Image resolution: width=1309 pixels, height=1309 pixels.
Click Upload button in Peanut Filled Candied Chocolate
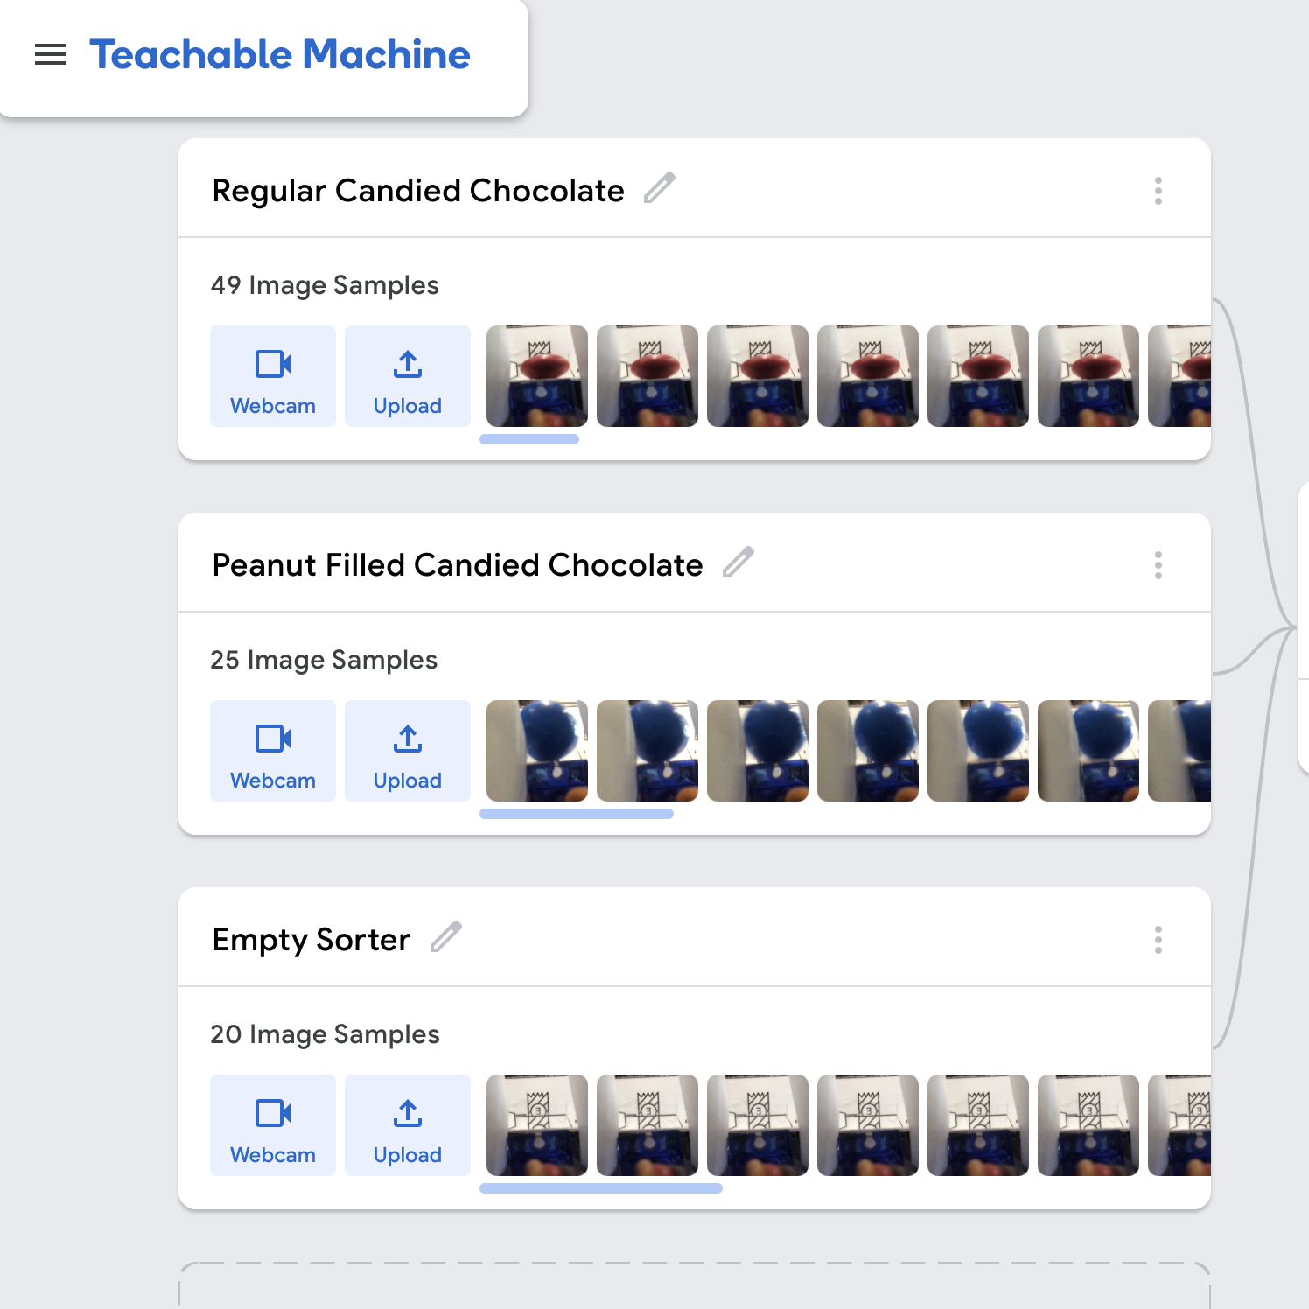point(408,751)
